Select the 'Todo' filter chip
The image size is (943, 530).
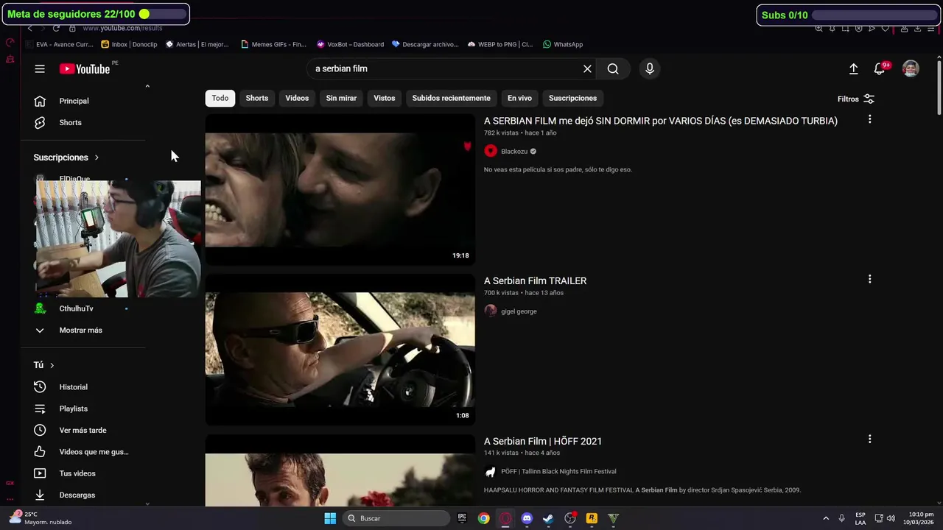pos(220,98)
